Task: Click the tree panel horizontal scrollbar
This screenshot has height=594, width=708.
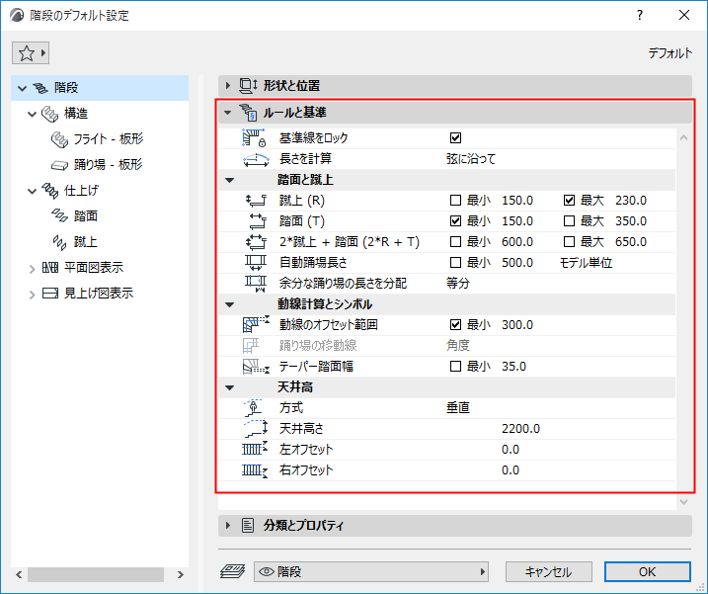Action: tap(96, 574)
